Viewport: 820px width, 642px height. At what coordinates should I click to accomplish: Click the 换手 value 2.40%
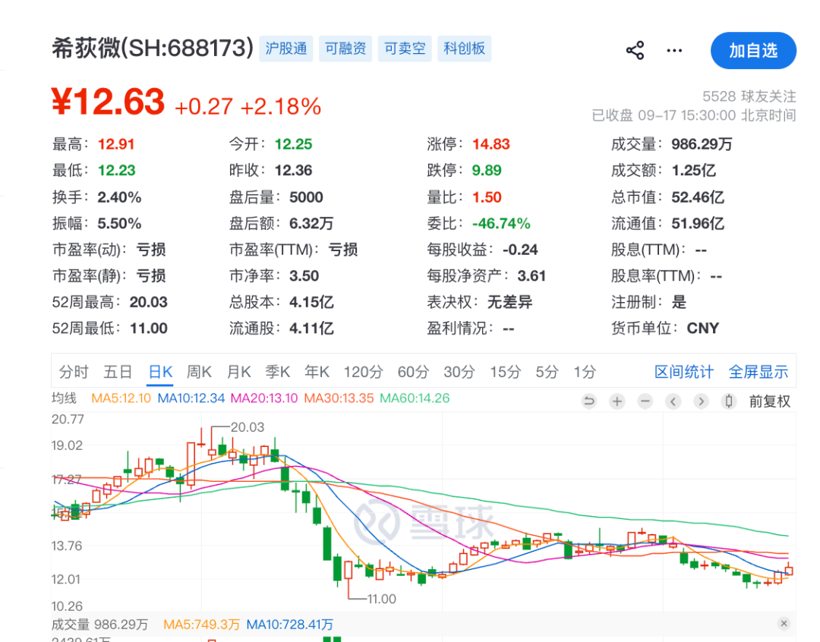(119, 197)
